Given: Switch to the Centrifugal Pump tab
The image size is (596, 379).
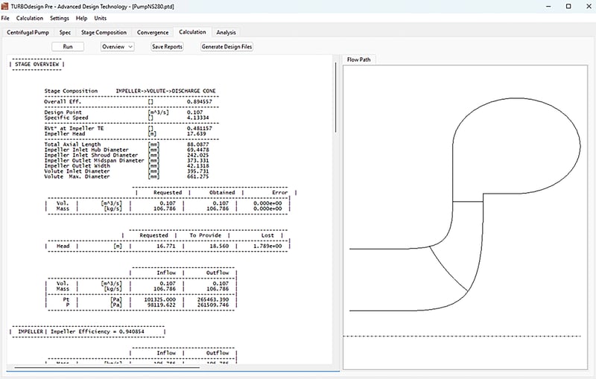Looking at the screenshot, I should [x=28, y=33].
